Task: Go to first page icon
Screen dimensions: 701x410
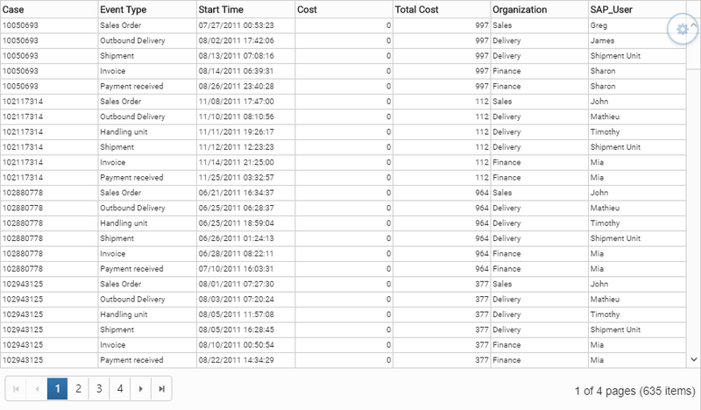Action: coord(16,389)
